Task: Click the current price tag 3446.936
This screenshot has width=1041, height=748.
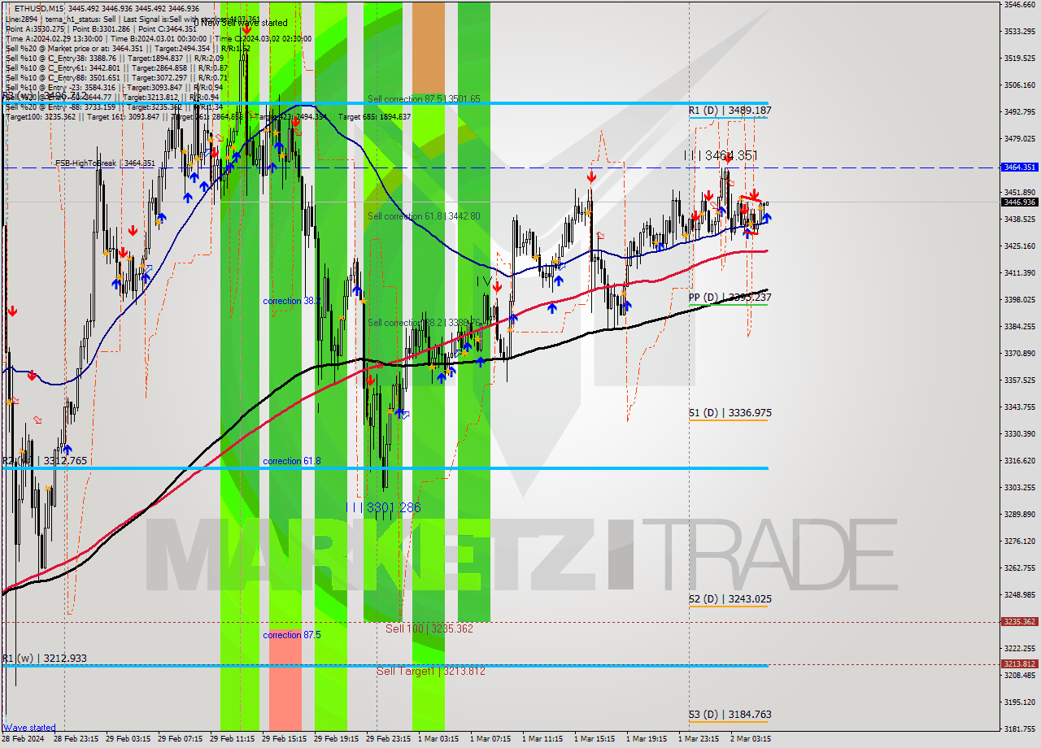Action: (x=1020, y=202)
